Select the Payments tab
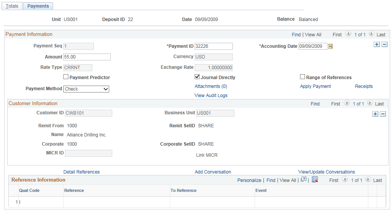Image resolution: width=392 pixels, height=211 pixels. [x=38, y=6]
